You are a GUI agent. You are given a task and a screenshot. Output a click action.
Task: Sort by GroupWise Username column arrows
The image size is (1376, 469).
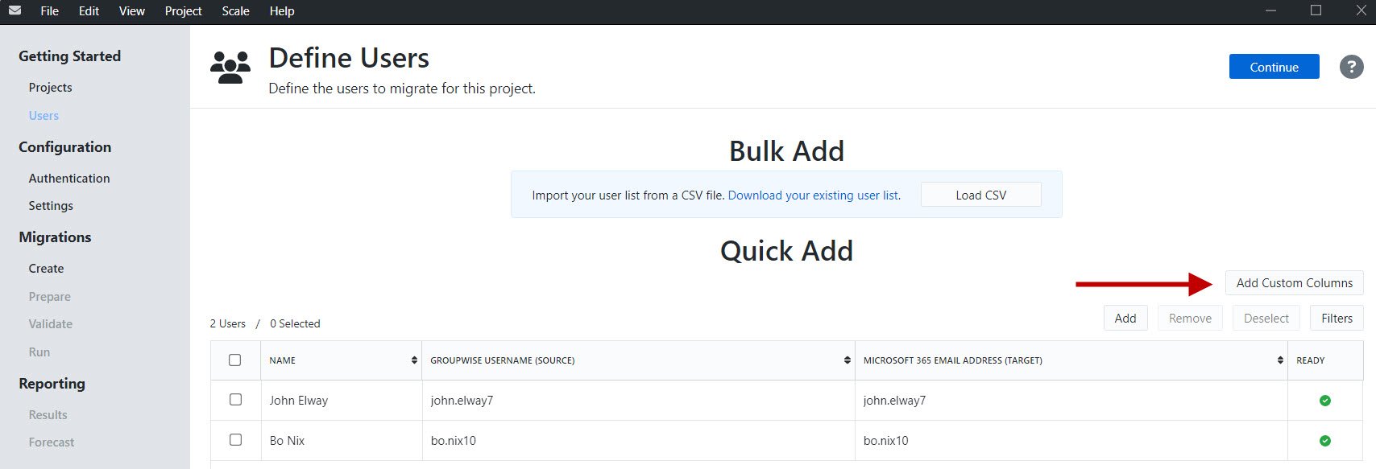pos(847,360)
